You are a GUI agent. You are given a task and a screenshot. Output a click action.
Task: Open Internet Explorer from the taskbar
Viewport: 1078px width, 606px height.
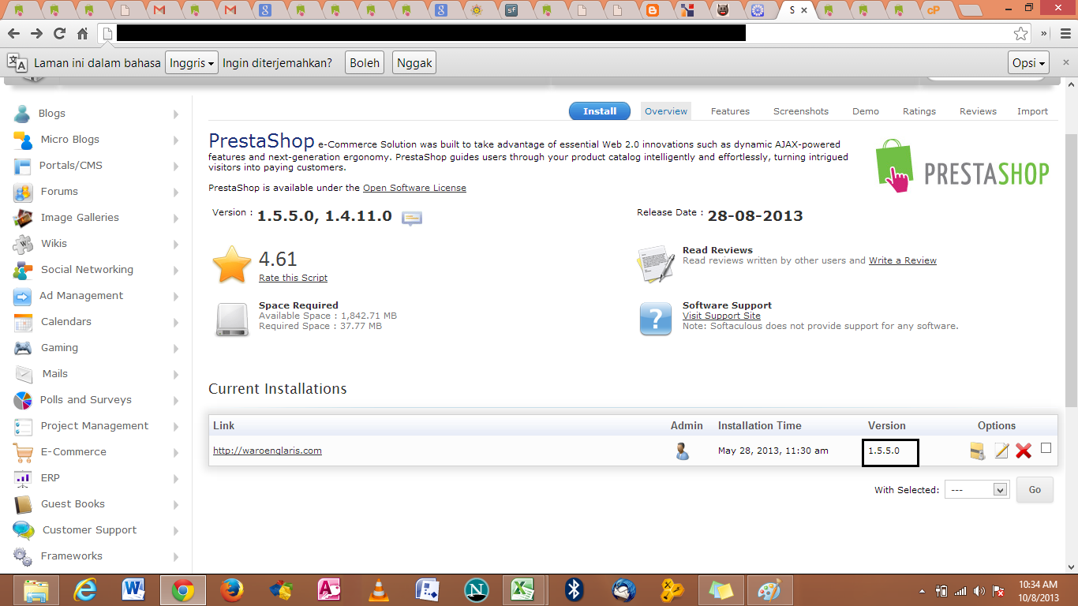click(x=85, y=590)
